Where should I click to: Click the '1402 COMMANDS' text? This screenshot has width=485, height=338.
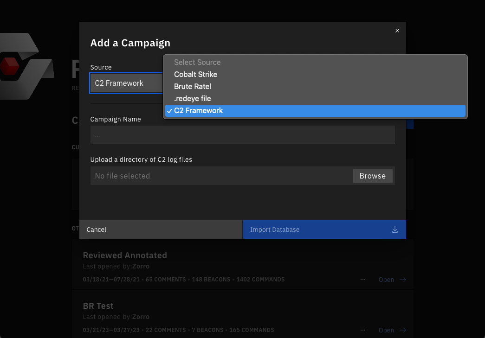pyautogui.click(x=260, y=279)
